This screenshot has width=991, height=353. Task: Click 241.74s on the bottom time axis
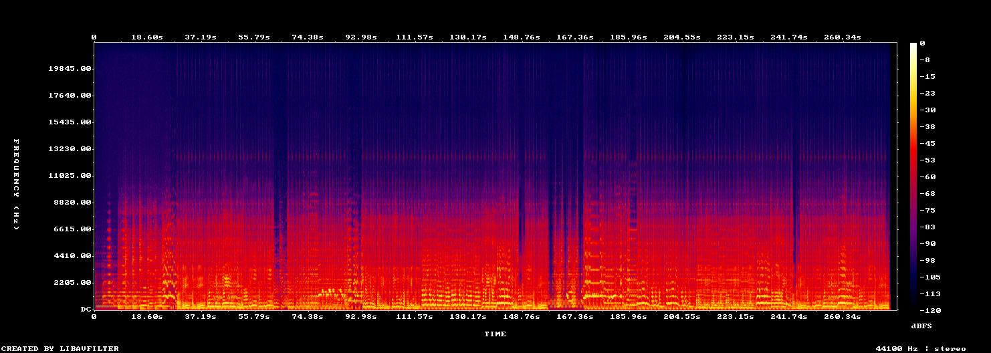789,316
